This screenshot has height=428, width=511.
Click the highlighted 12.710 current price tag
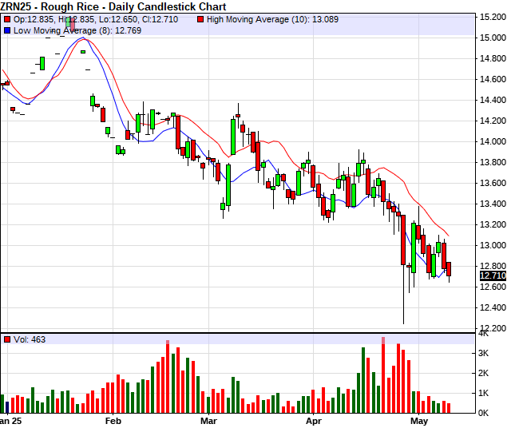click(x=493, y=275)
